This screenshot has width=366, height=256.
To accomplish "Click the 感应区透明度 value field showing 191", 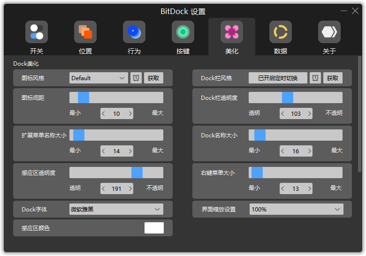I will pos(117,188).
